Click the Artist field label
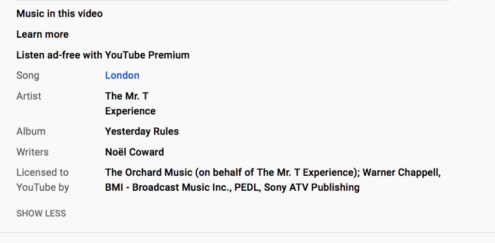 (x=29, y=96)
